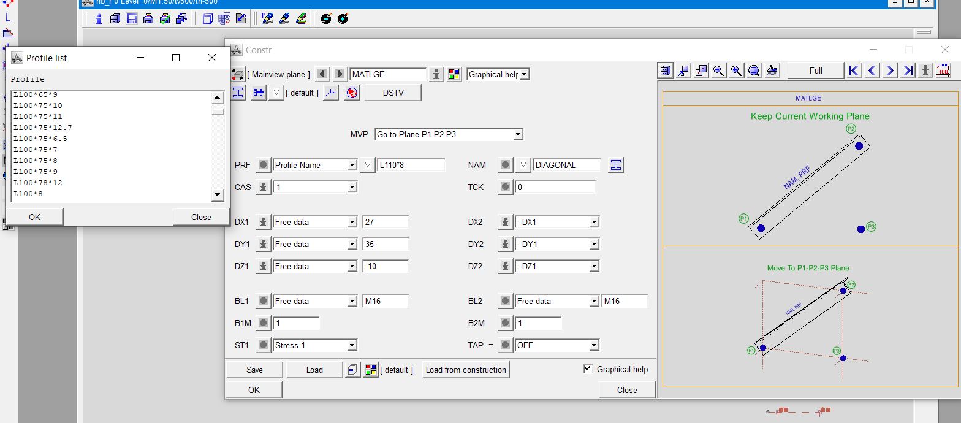Click OK in the Profile list window
This screenshot has width=961, height=423.
[x=34, y=217]
